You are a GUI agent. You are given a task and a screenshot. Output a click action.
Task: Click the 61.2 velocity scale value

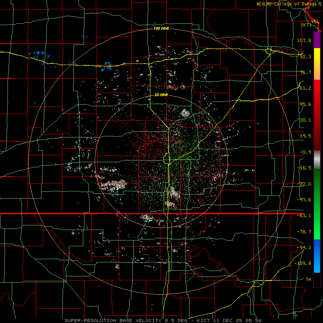(305, 88)
